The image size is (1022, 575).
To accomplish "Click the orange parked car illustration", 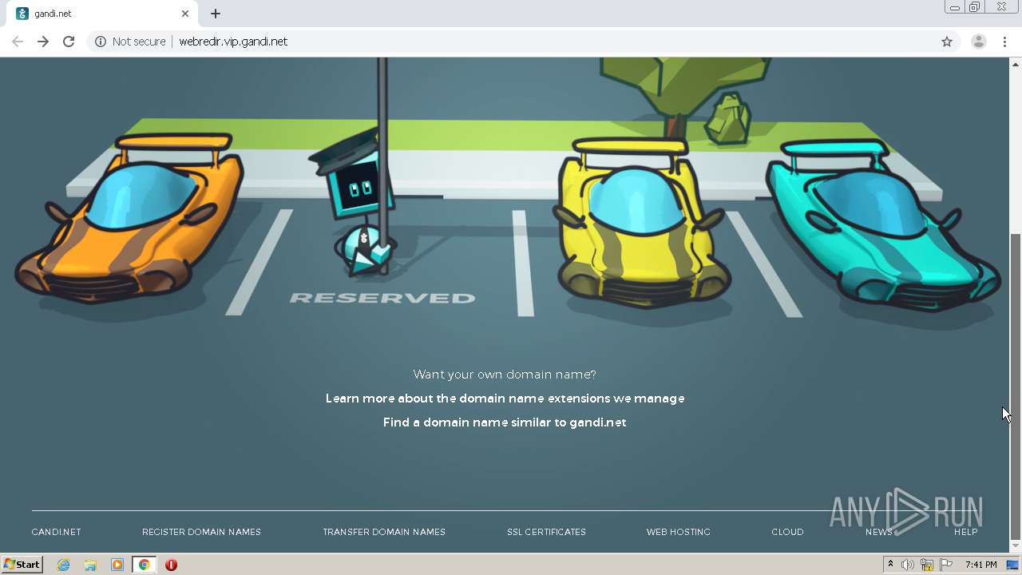I will coord(129,219).
